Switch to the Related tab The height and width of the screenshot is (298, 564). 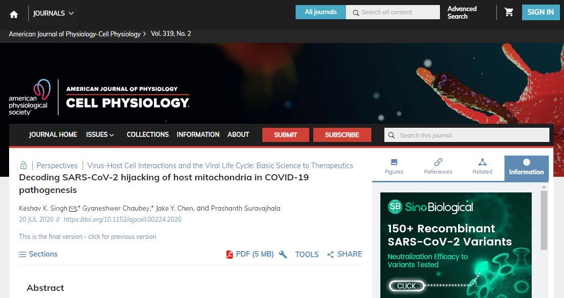click(482, 167)
